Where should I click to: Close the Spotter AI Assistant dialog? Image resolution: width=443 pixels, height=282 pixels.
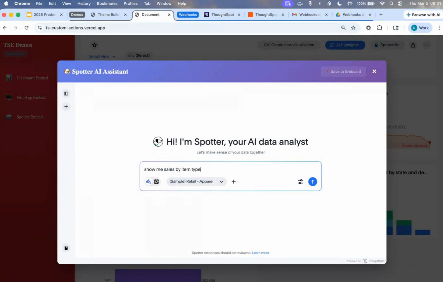374,72
